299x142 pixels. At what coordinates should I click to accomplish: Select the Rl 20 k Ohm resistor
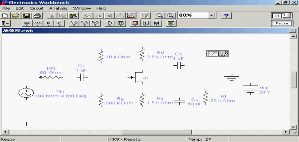click(x=205, y=97)
